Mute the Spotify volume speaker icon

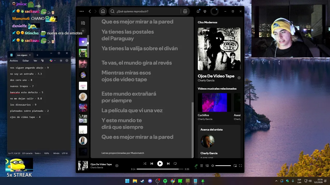point(212,166)
